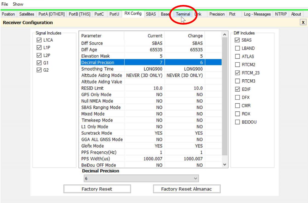
Task: Click the Factory Reset button
Action: pyautogui.click(x=97, y=189)
